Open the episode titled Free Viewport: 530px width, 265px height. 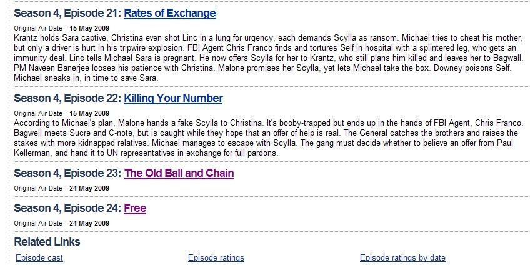[x=135, y=208]
